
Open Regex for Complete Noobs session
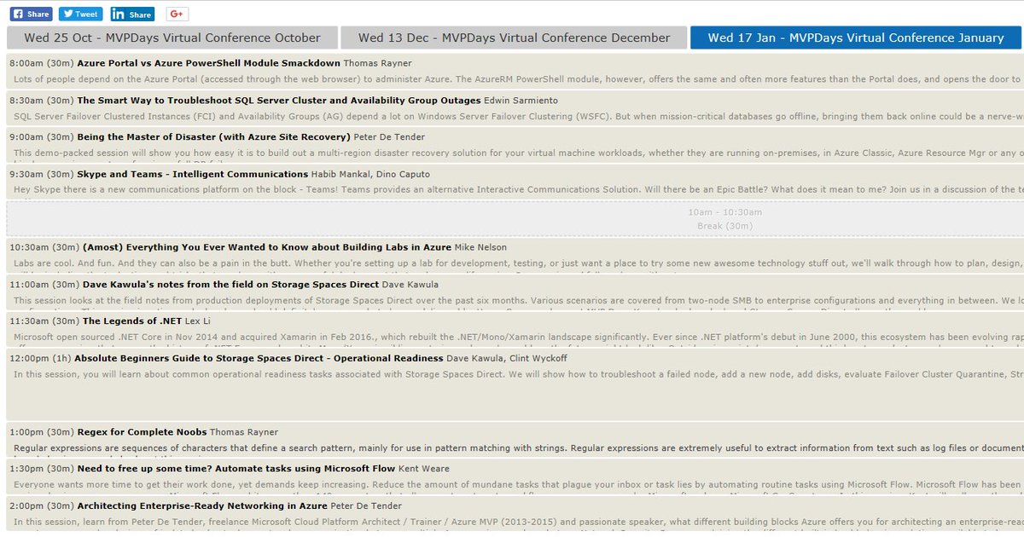(142, 431)
